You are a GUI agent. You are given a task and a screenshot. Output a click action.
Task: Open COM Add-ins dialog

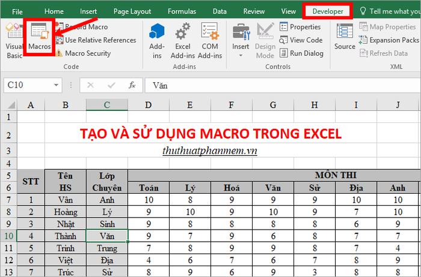coord(210,41)
